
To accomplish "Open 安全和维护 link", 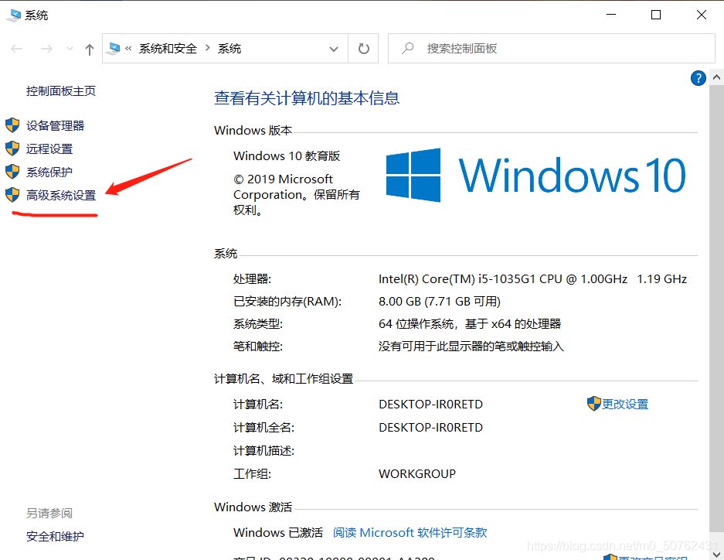I will coord(55,537).
